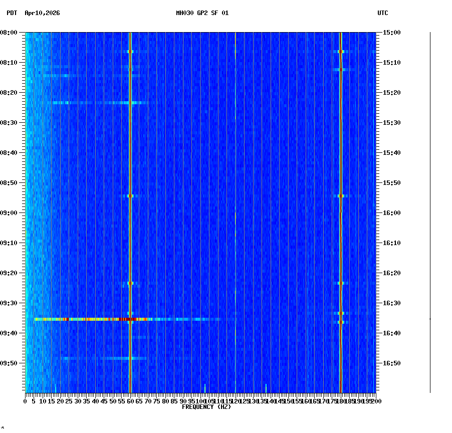Click the UTC timezone label
The width and height of the screenshot is (452, 433).
click(x=382, y=14)
